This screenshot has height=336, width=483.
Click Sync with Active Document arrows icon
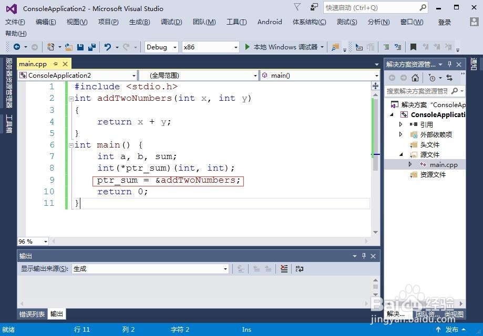(449, 78)
